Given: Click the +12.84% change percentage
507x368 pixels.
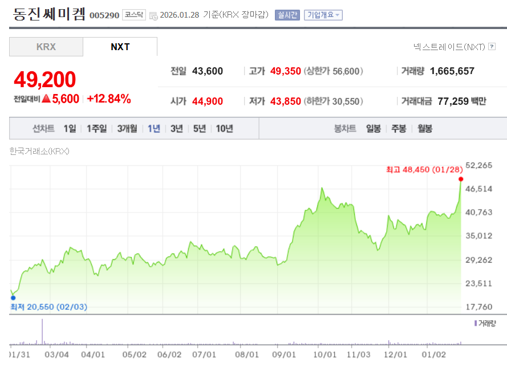Looking at the screenshot, I should 109,99.
